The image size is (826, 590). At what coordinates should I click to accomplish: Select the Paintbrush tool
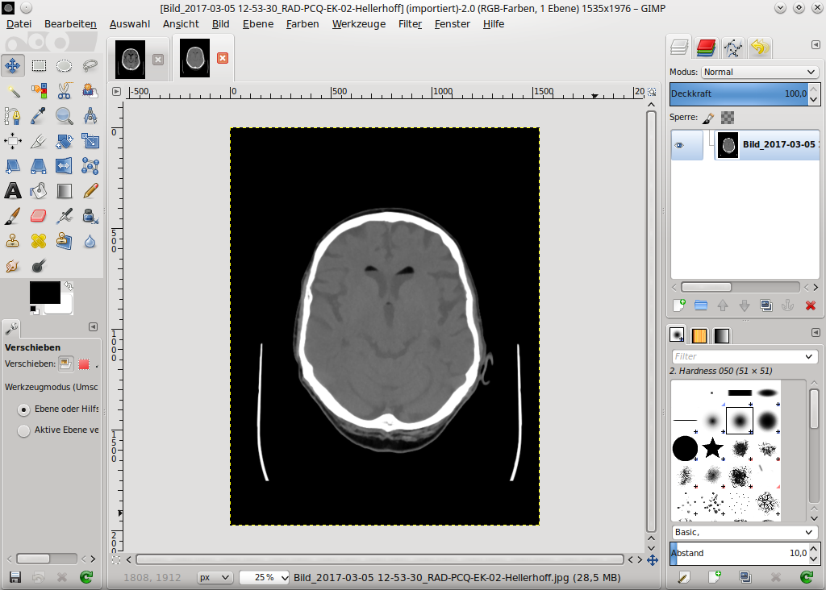(x=13, y=216)
